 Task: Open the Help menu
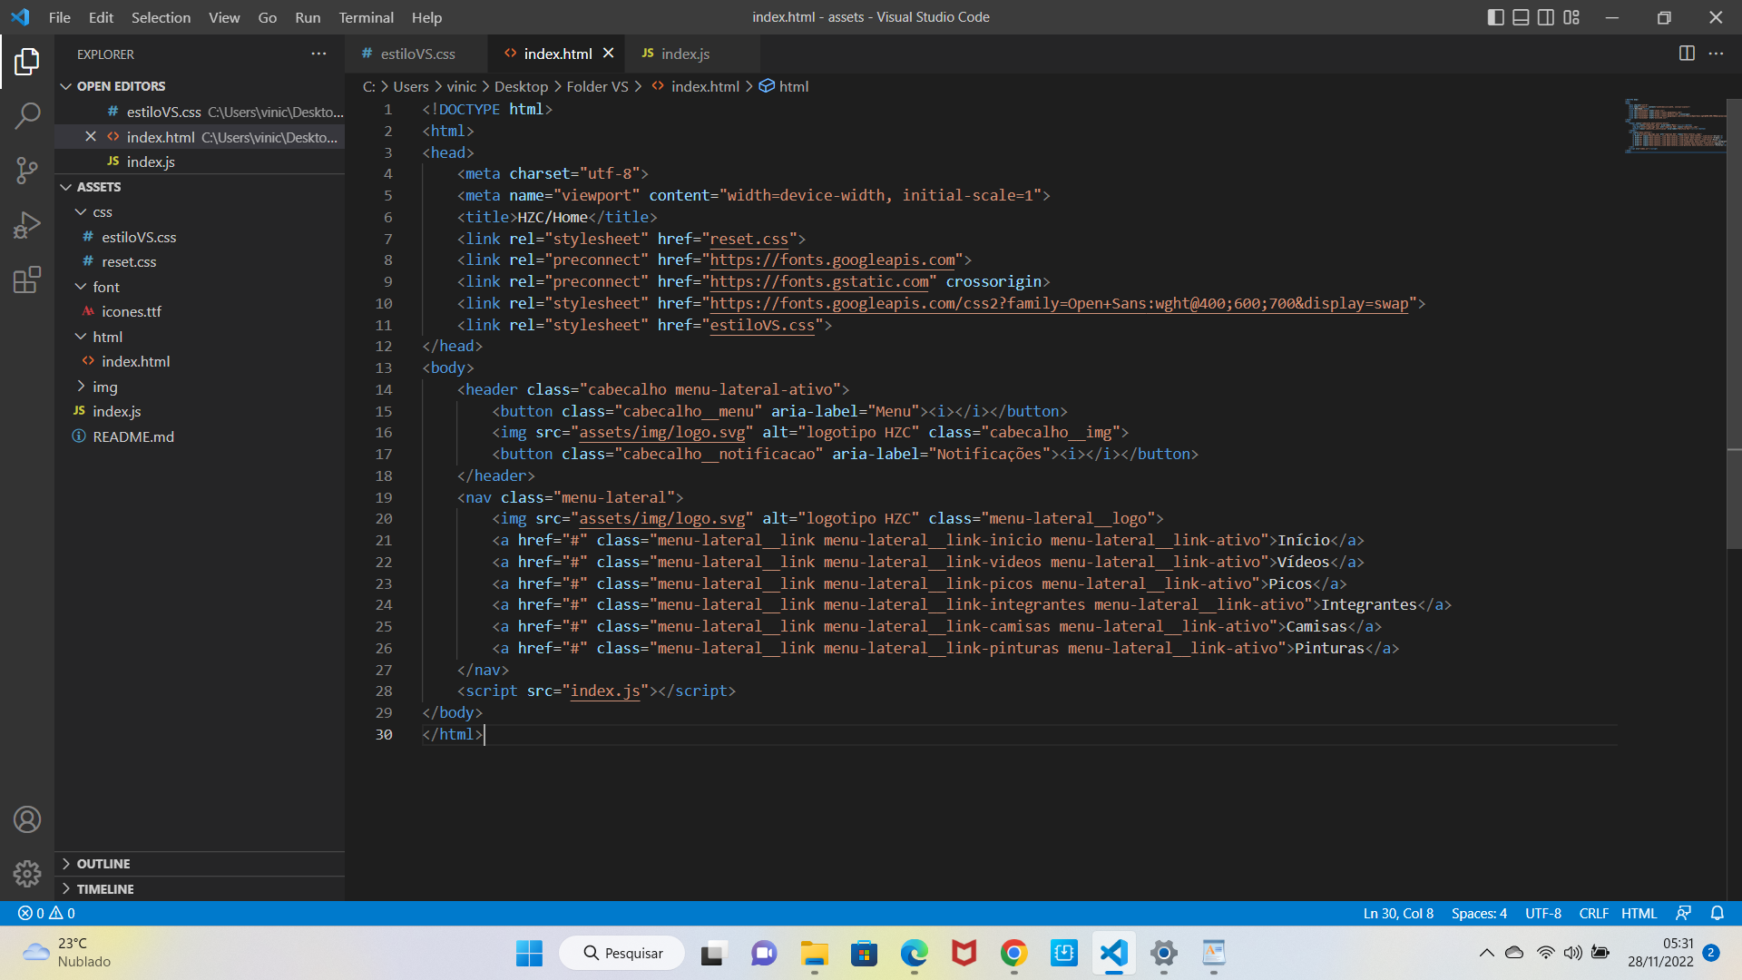click(426, 17)
